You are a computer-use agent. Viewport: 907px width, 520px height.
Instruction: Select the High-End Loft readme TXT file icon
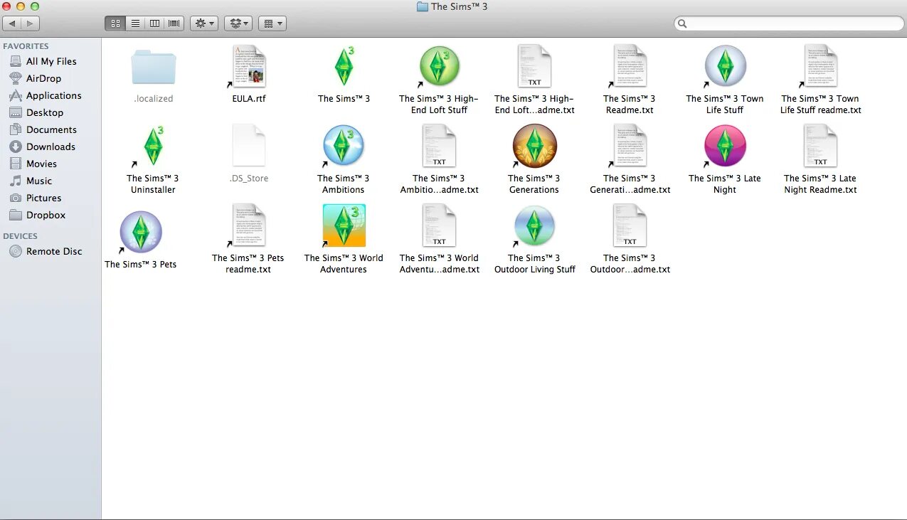pyautogui.click(x=534, y=66)
